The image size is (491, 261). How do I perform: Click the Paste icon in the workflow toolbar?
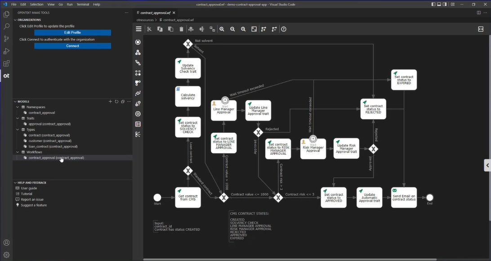click(171, 29)
